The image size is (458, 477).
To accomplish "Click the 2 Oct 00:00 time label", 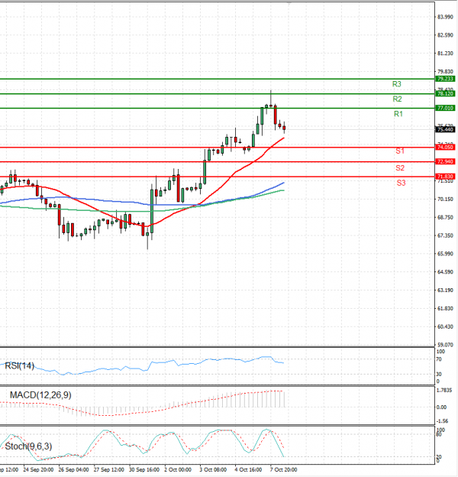I will (x=178, y=469).
